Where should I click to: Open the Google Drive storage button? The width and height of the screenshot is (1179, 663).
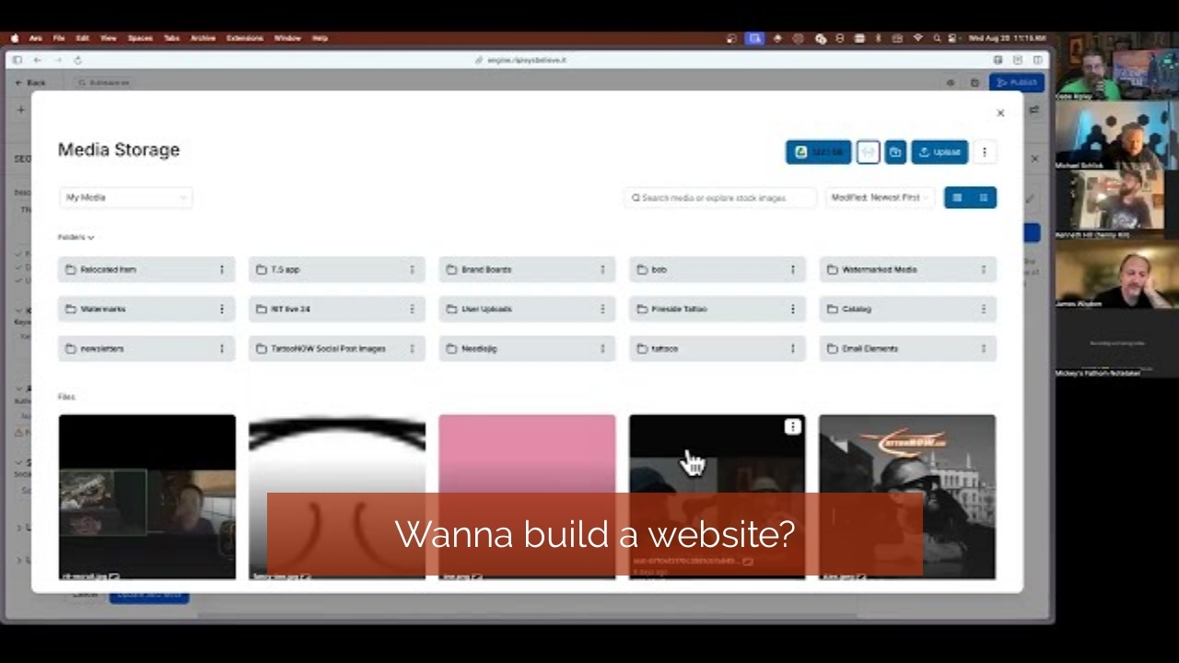coord(818,152)
